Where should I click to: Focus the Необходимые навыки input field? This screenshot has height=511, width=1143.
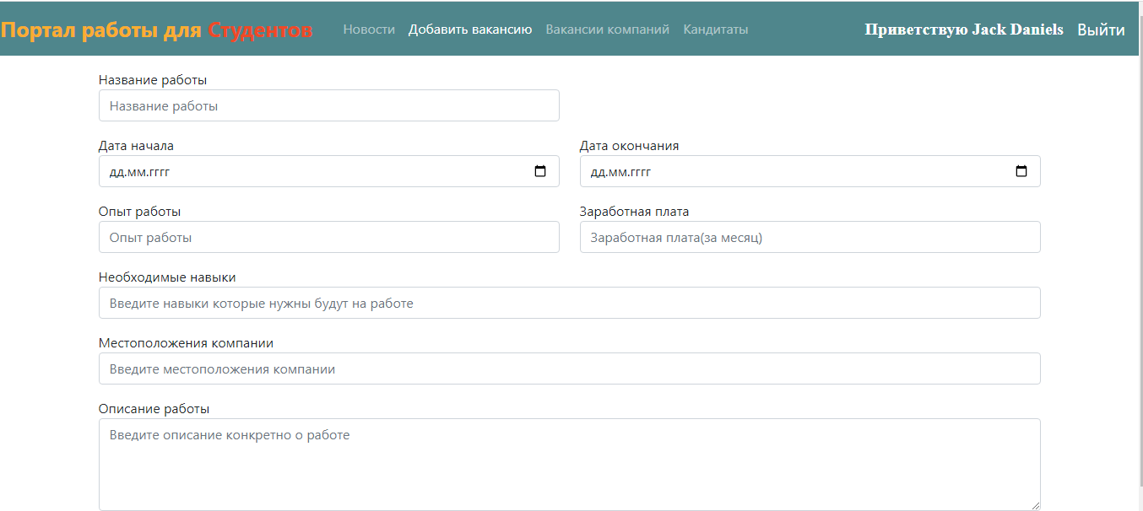[x=570, y=303]
